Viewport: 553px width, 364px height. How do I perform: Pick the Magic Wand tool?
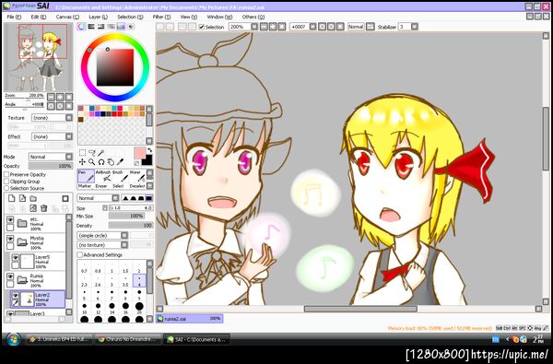(x=101, y=153)
